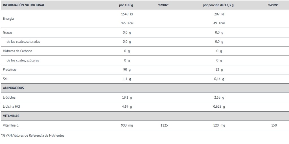The height and width of the screenshot is (144, 289).
Task: Select the Vitamina C row label
Action: pos(11,125)
